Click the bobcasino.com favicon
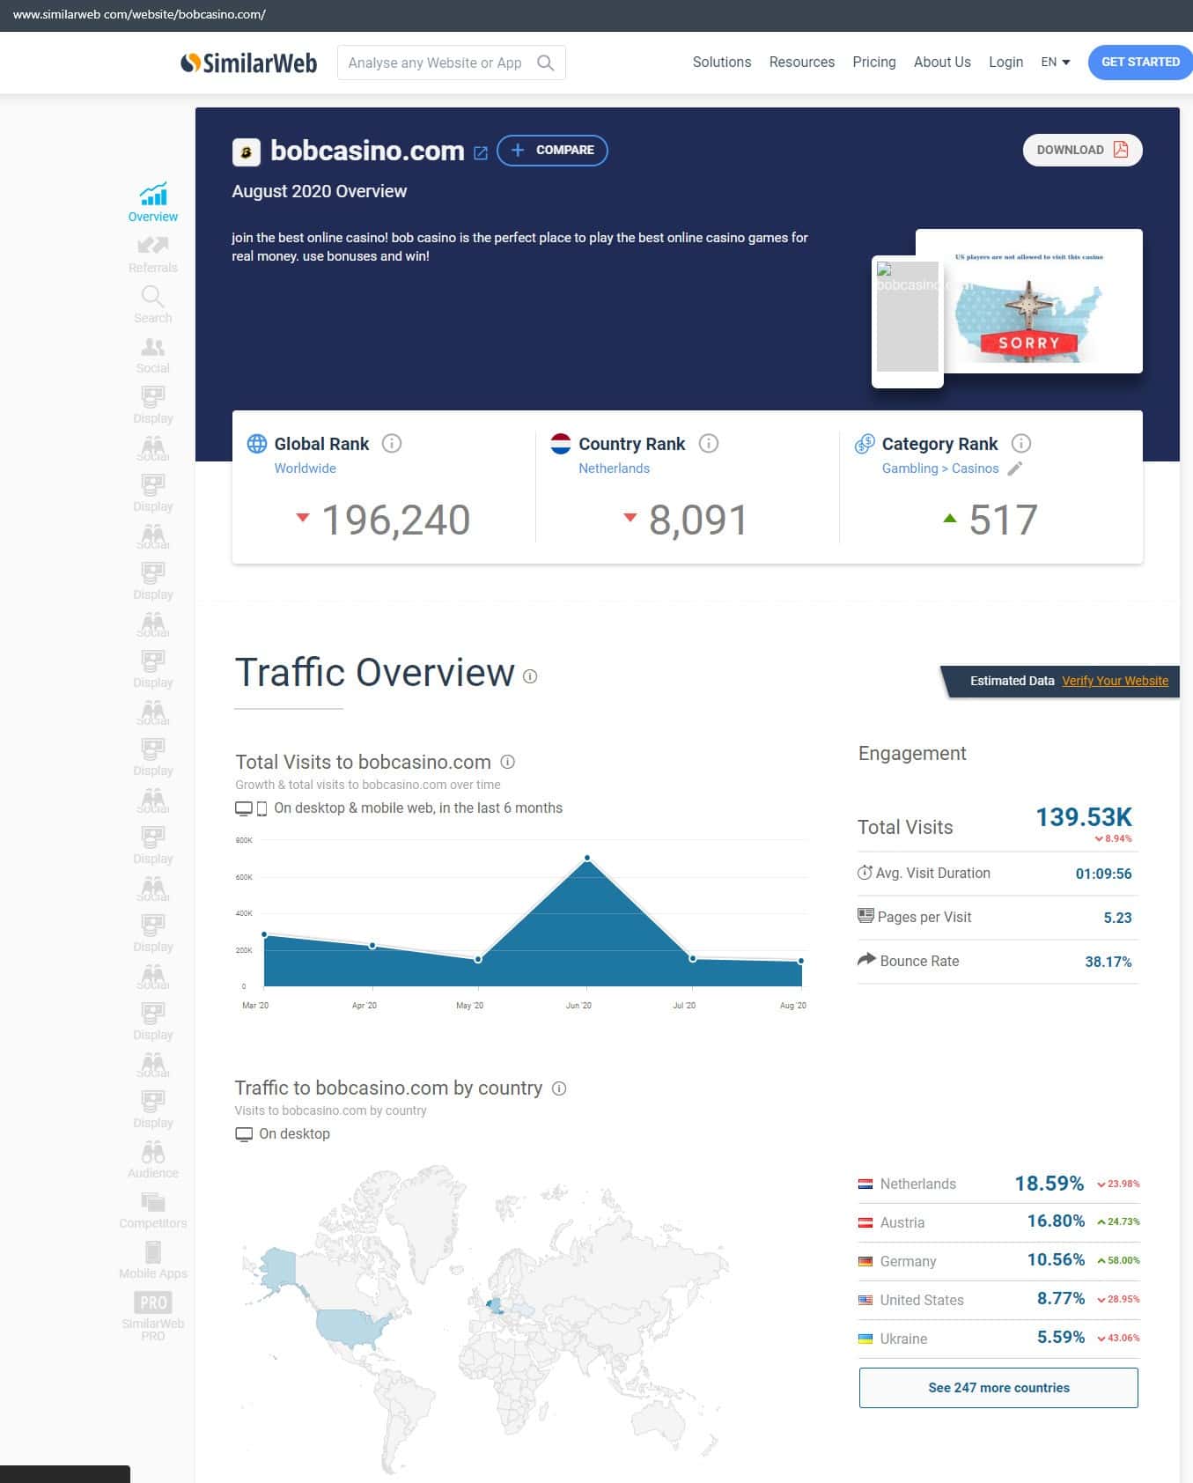Screen dimensions: 1193x1483 [x=247, y=152]
